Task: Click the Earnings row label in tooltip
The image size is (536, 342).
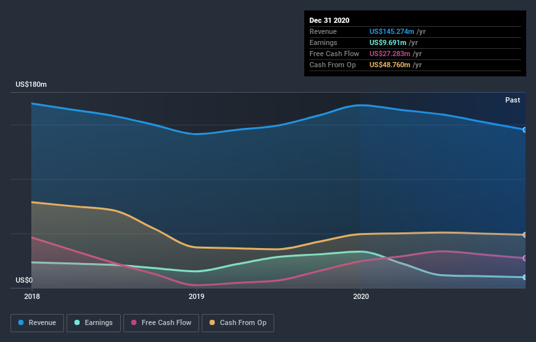Action: 323,42
